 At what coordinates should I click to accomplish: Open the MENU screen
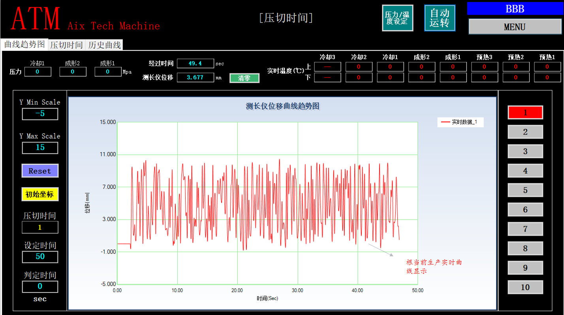[515, 27]
